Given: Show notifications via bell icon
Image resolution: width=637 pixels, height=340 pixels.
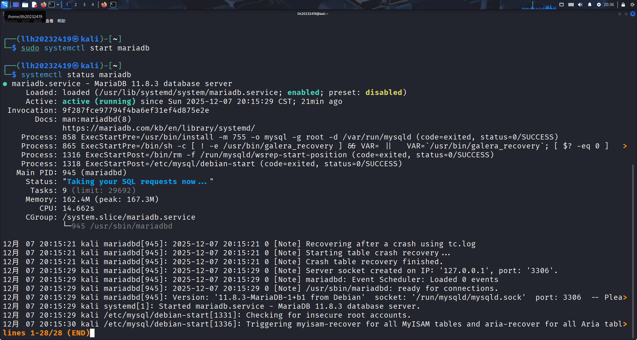Looking at the screenshot, I should [x=589, y=5].
